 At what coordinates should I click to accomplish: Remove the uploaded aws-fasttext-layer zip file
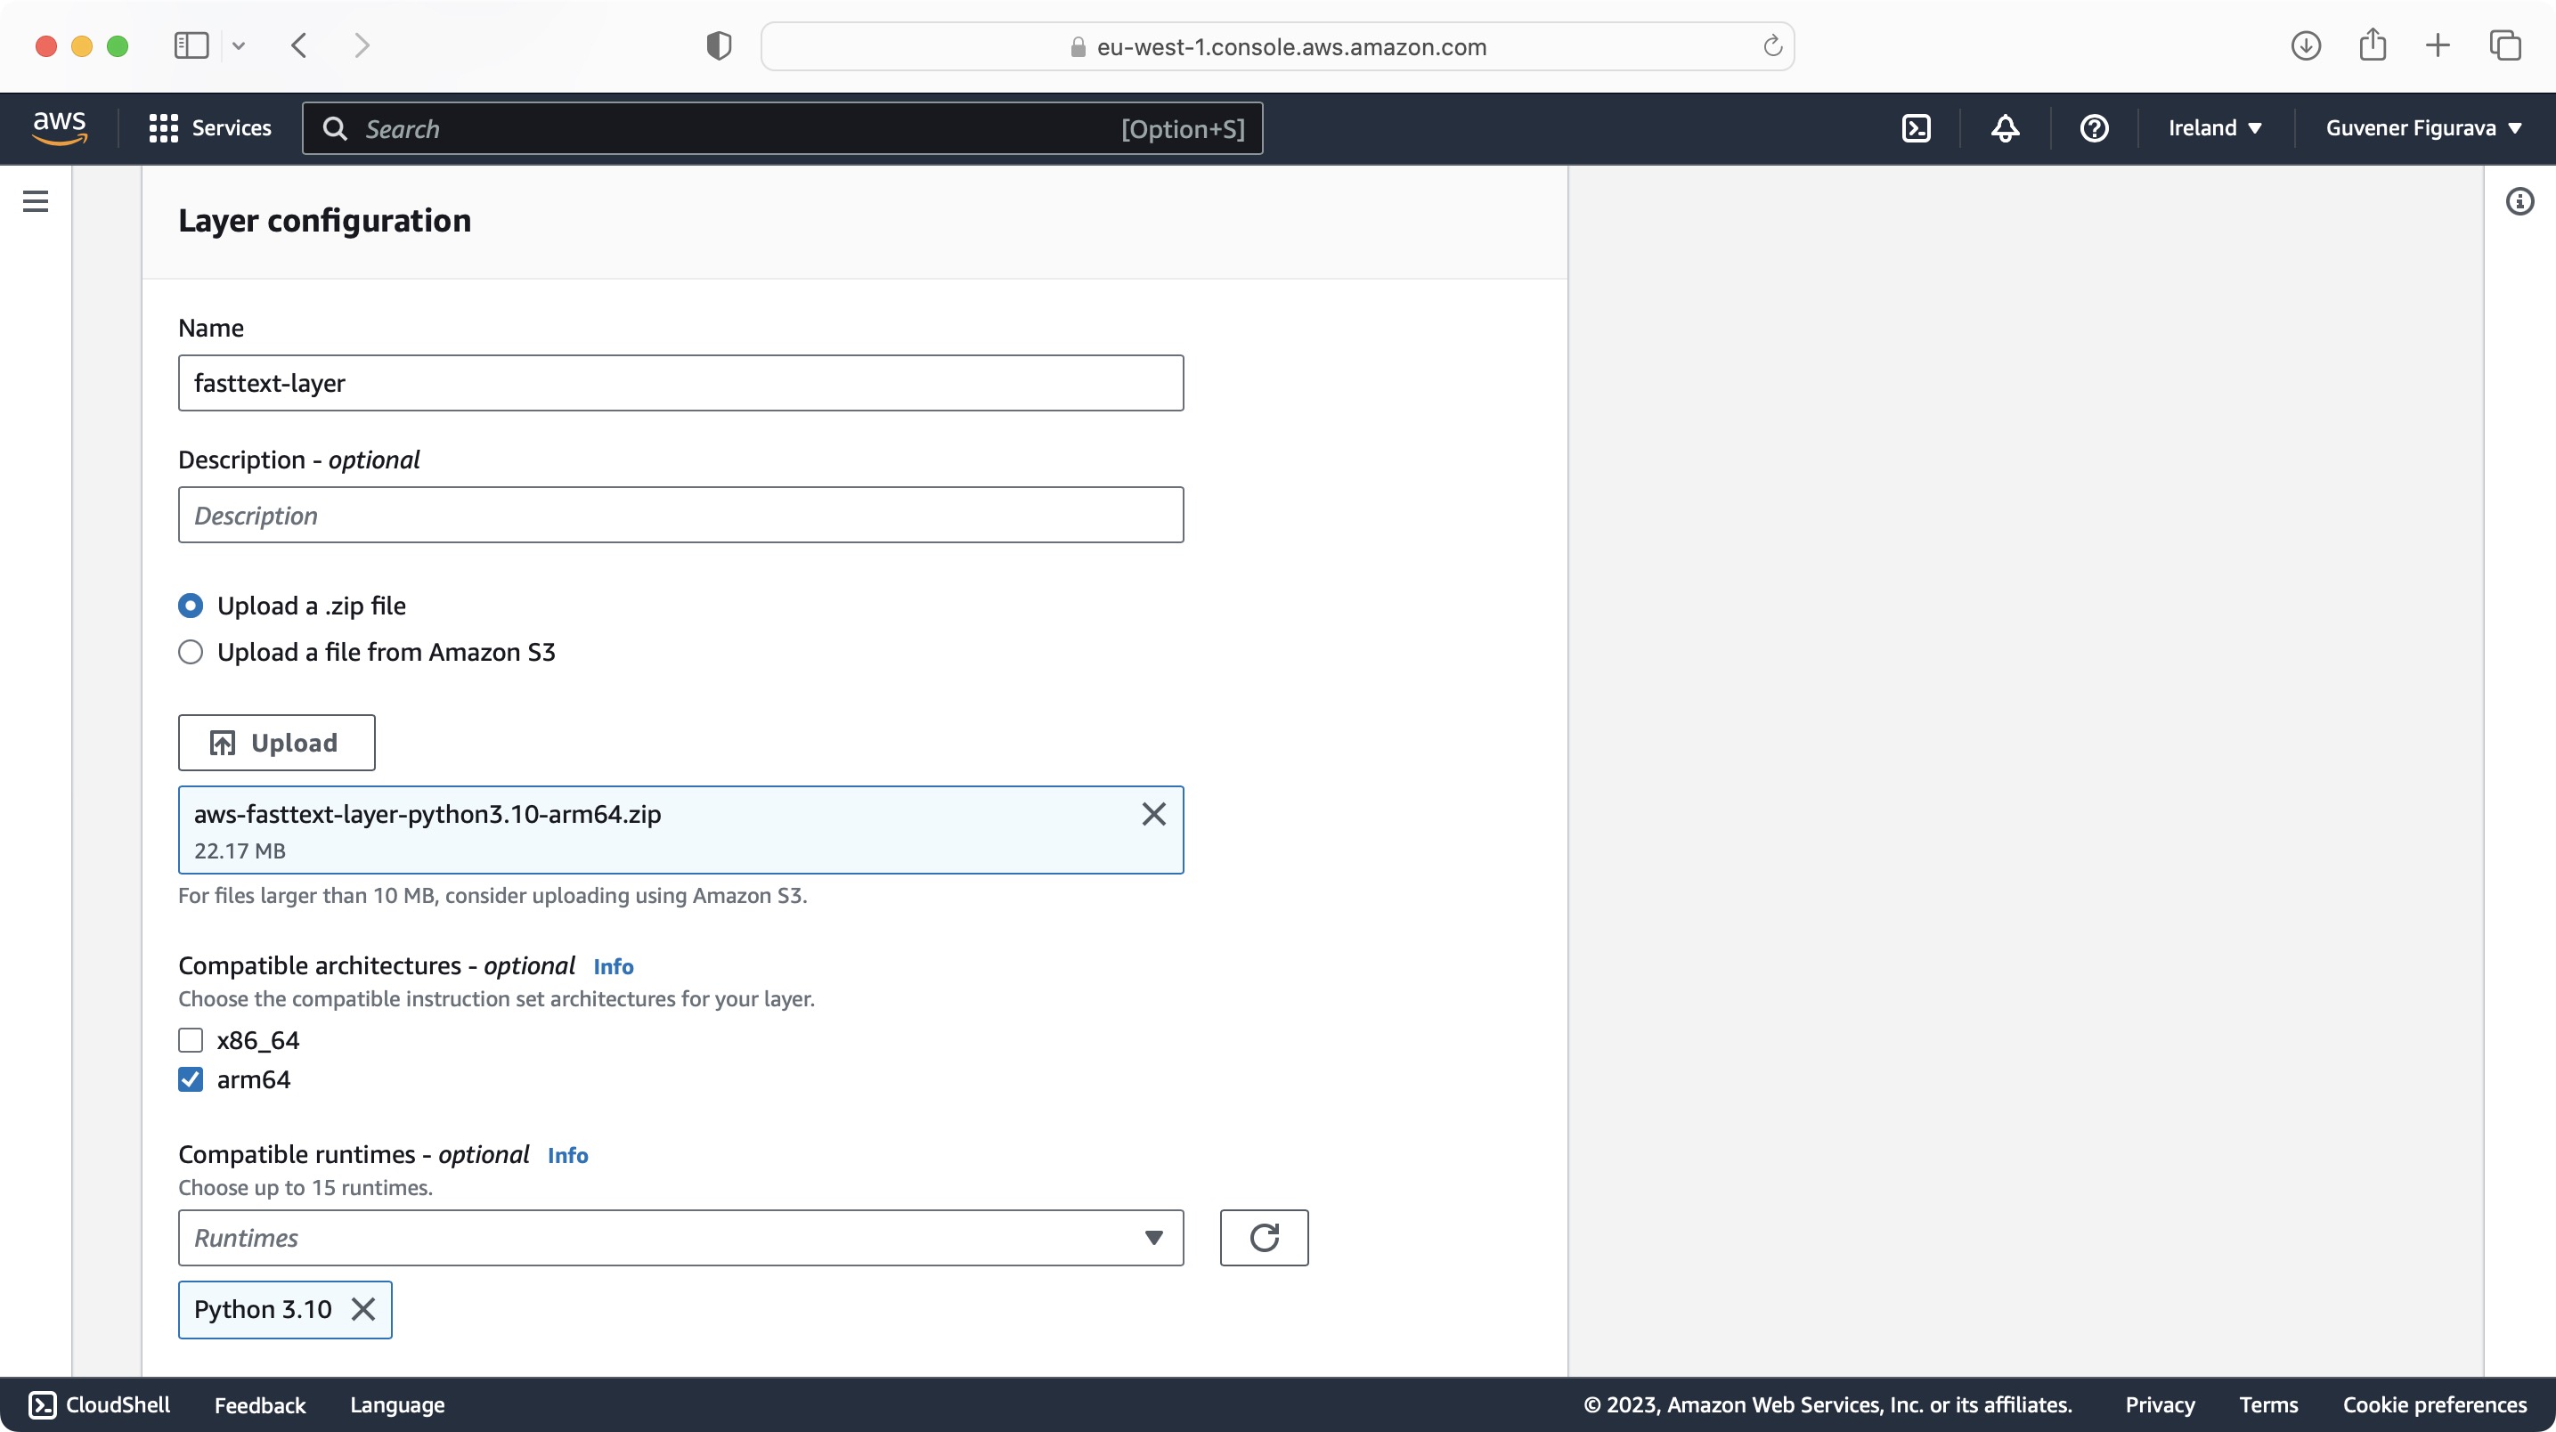(x=1153, y=814)
